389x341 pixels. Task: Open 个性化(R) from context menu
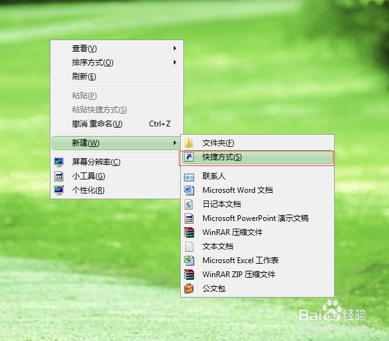click(x=116, y=190)
